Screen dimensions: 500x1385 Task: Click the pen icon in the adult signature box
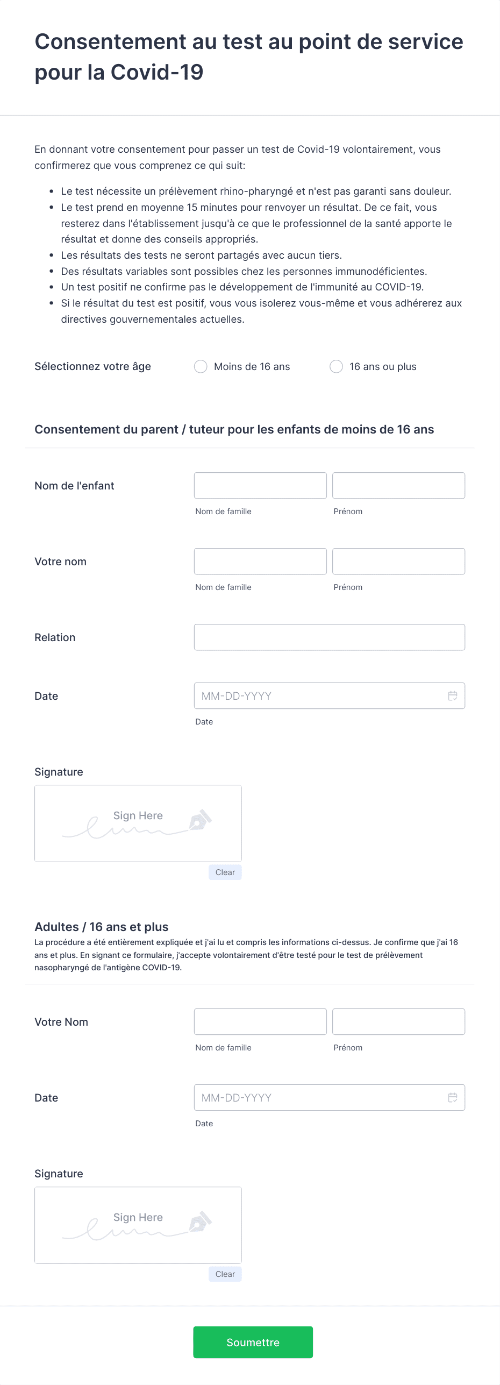pos(200,1221)
